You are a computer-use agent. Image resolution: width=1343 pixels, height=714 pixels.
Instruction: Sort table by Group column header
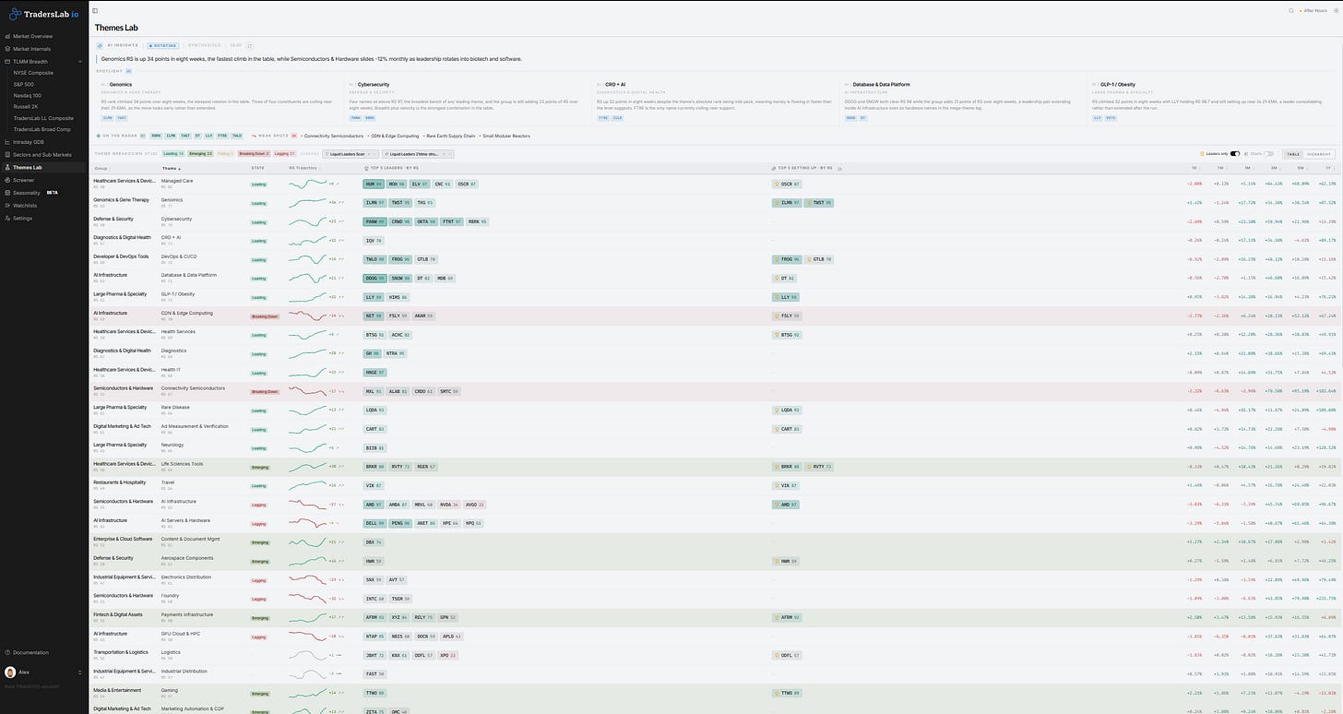[101, 169]
